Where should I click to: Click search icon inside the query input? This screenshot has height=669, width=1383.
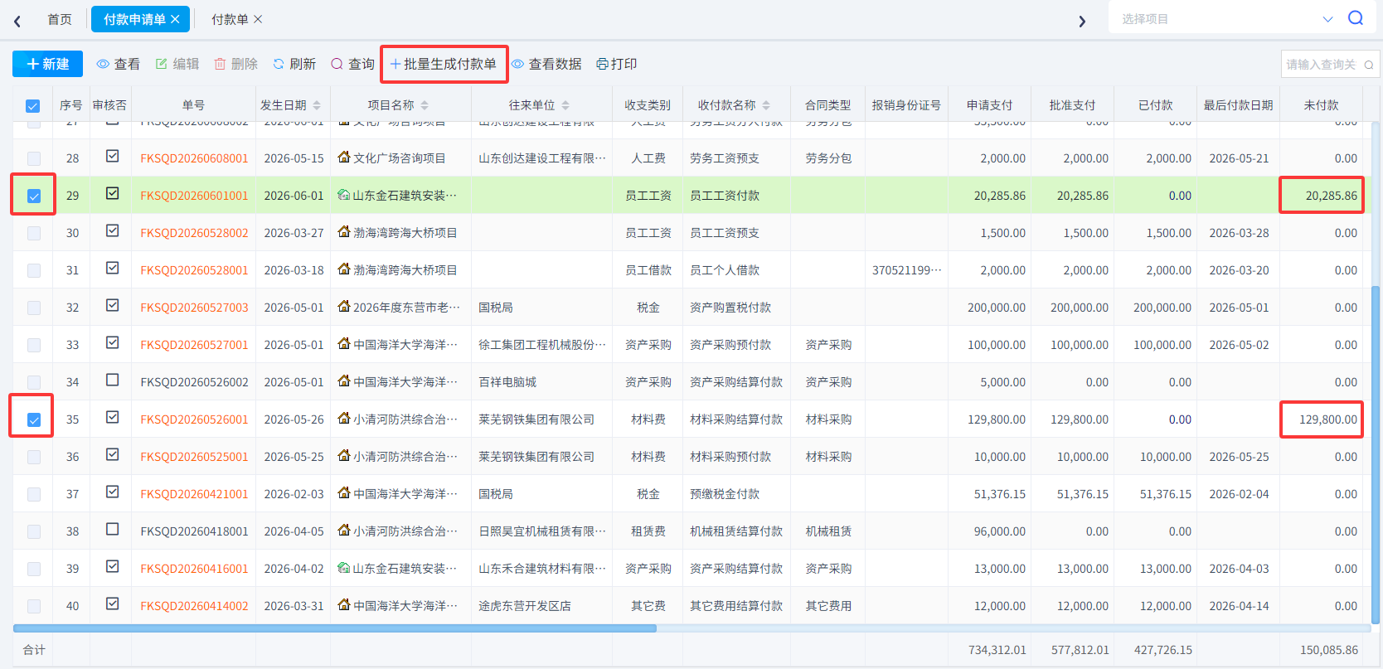1369,65
